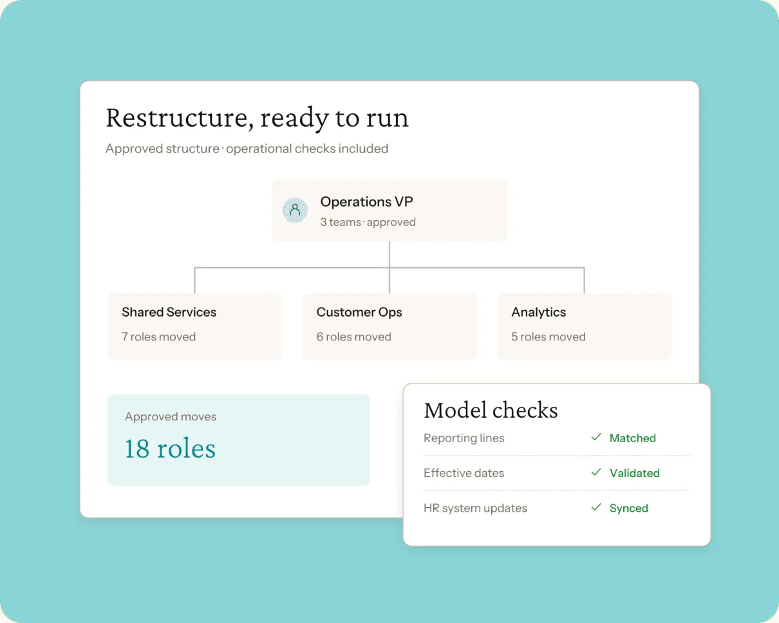Click the 'Restructure, ready to run' heading
The width and height of the screenshot is (779, 623).
coord(257,118)
